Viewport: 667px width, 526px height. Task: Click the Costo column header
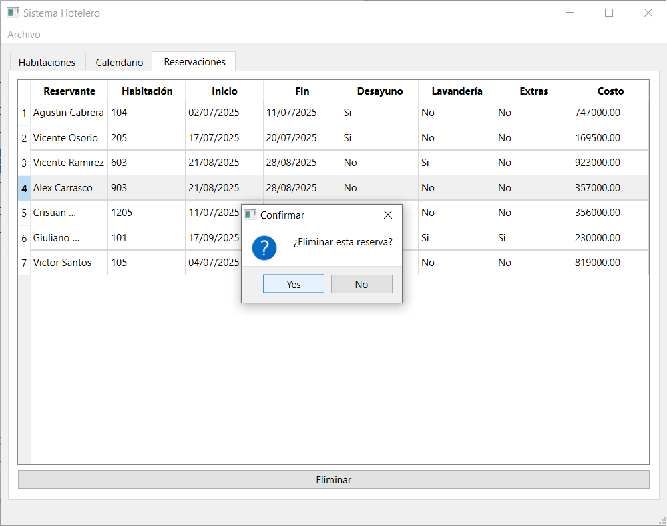[610, 91]
